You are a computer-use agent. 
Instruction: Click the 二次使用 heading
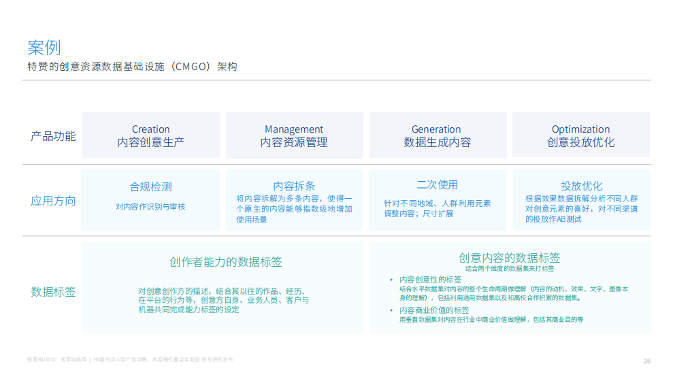click(437, 184)
